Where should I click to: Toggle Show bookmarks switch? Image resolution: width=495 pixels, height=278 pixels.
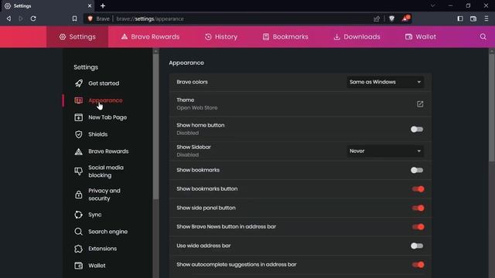(417, 170)
